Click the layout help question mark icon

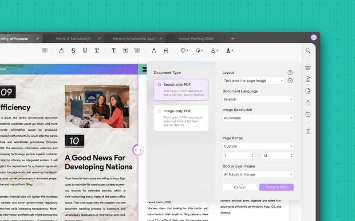point(290,72)
